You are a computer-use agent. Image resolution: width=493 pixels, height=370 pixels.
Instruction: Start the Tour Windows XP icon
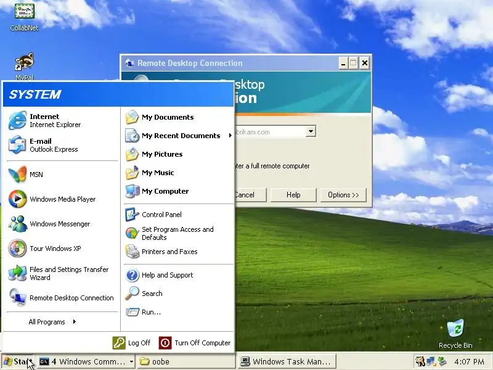click(17, 249)
